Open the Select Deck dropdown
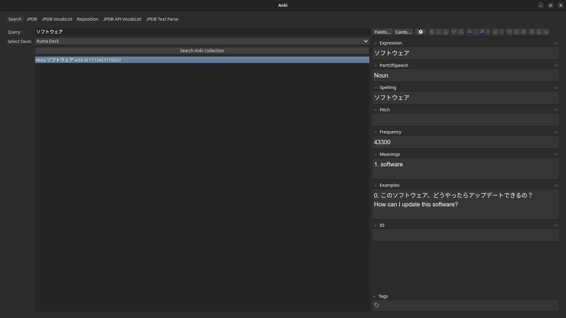Screen dimensions: 566x318 pyautogui.click(x=202, y=41)
